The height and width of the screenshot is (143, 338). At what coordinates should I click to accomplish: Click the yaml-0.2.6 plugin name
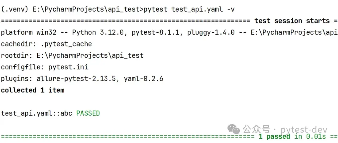pos(143,79)
